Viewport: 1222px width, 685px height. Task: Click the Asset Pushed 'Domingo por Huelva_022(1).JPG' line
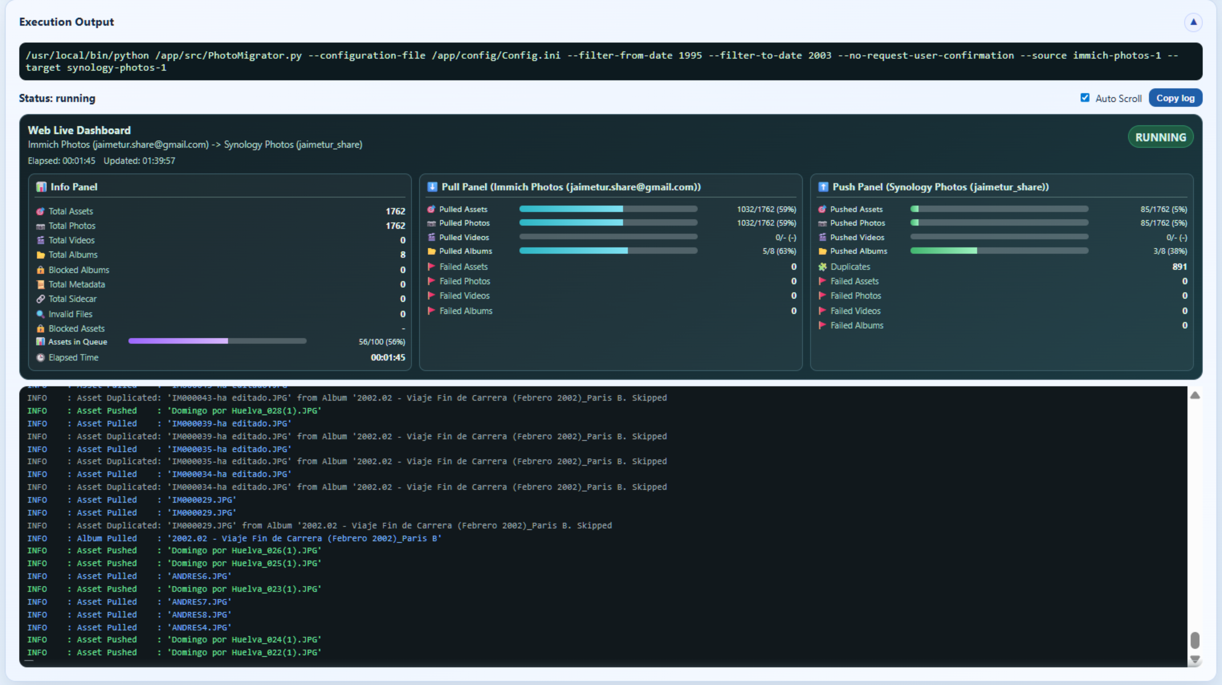pos(174,652)
